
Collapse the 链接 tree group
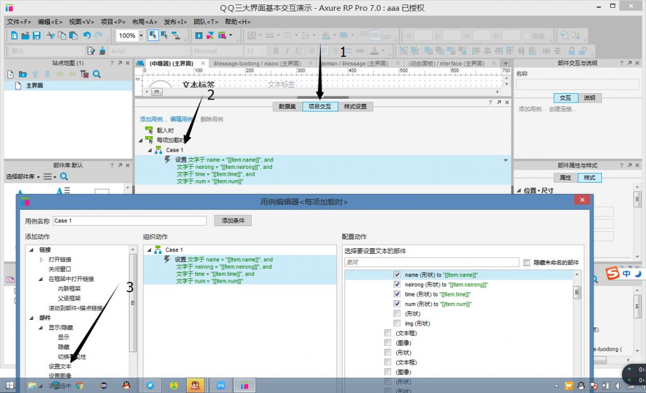(32, 249)
